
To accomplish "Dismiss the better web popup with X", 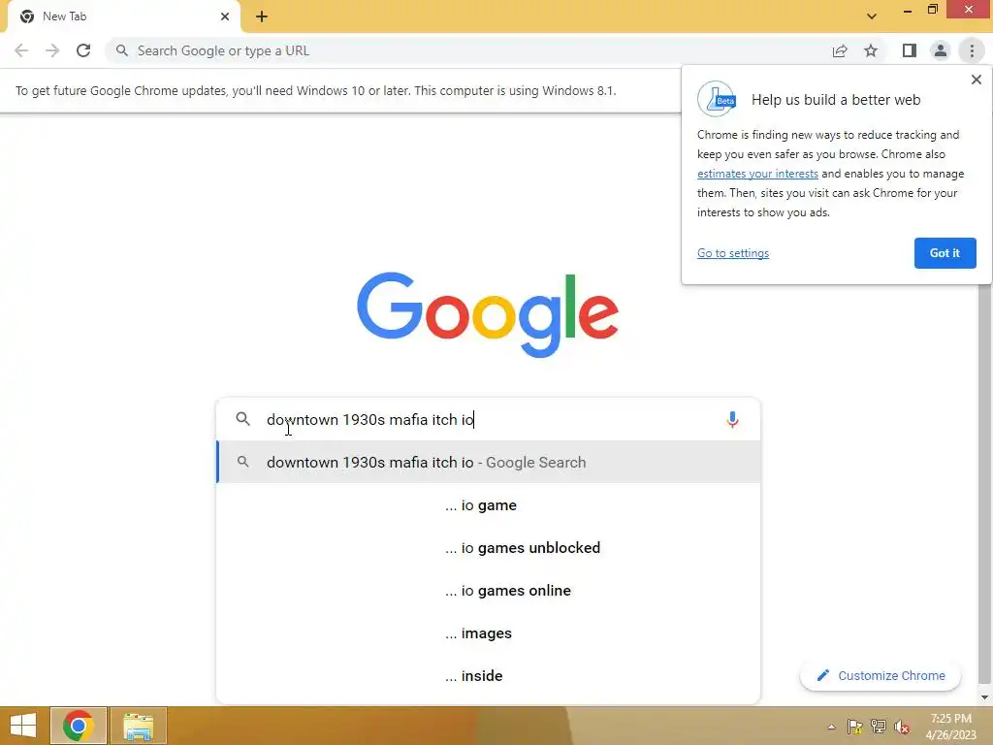I will [x=976, y=80].
